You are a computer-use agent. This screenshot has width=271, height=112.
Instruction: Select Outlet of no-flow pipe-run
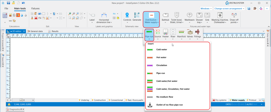point(178,105)
